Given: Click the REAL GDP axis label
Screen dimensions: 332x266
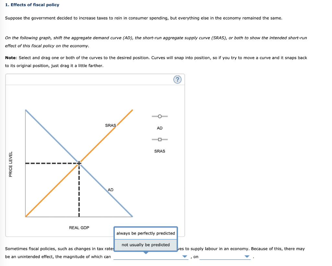Looking at the screenshot, I should [x=79, y=228].
